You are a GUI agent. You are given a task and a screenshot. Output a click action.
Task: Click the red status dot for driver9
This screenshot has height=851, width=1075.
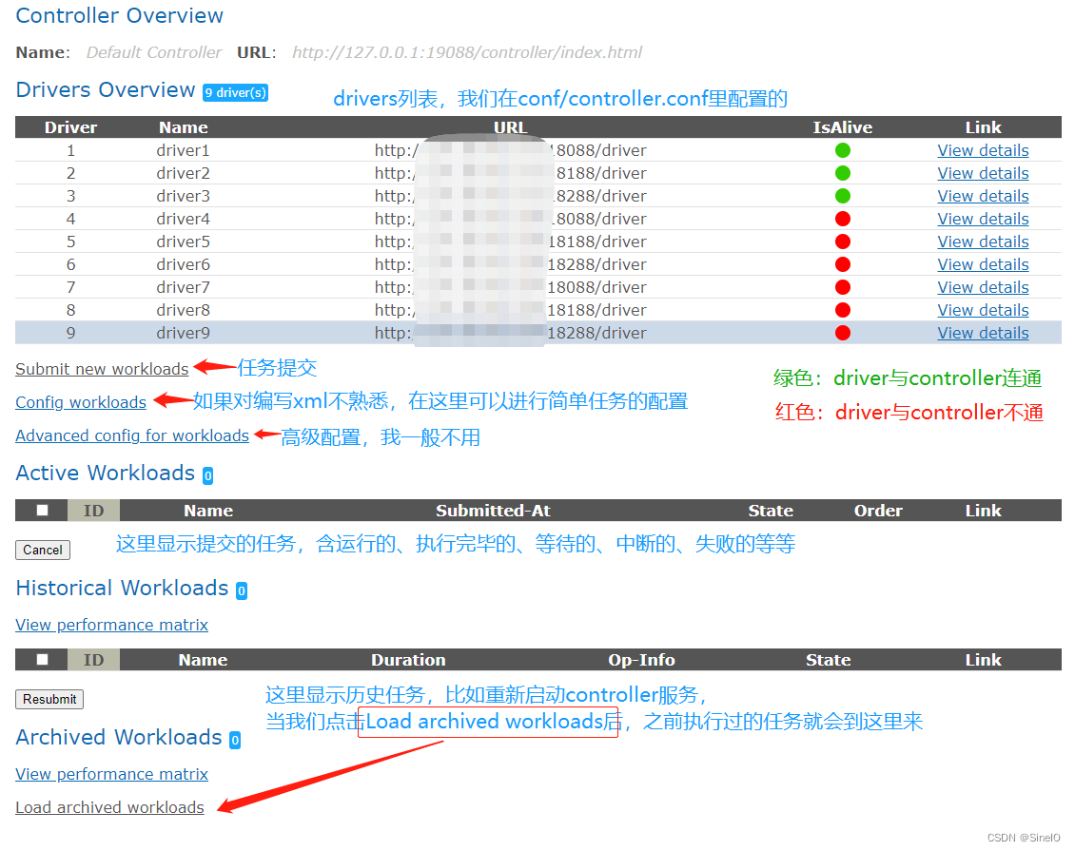842,332
